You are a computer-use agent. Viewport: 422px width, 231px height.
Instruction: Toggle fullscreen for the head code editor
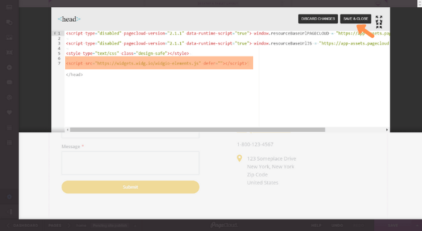tap(379, 22)
